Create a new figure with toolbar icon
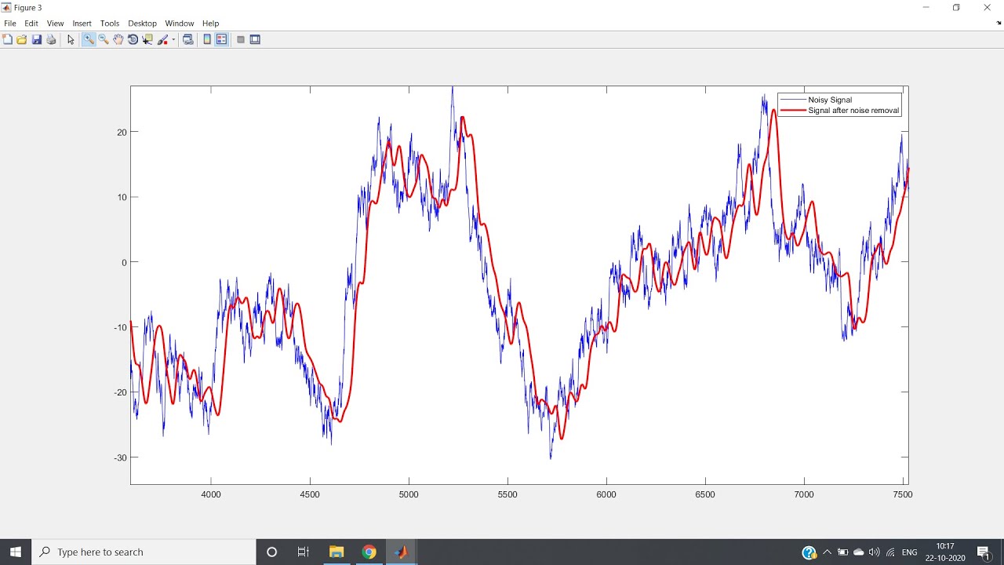Viewport: 1004px width, 565px height. [x=7, y=39]
